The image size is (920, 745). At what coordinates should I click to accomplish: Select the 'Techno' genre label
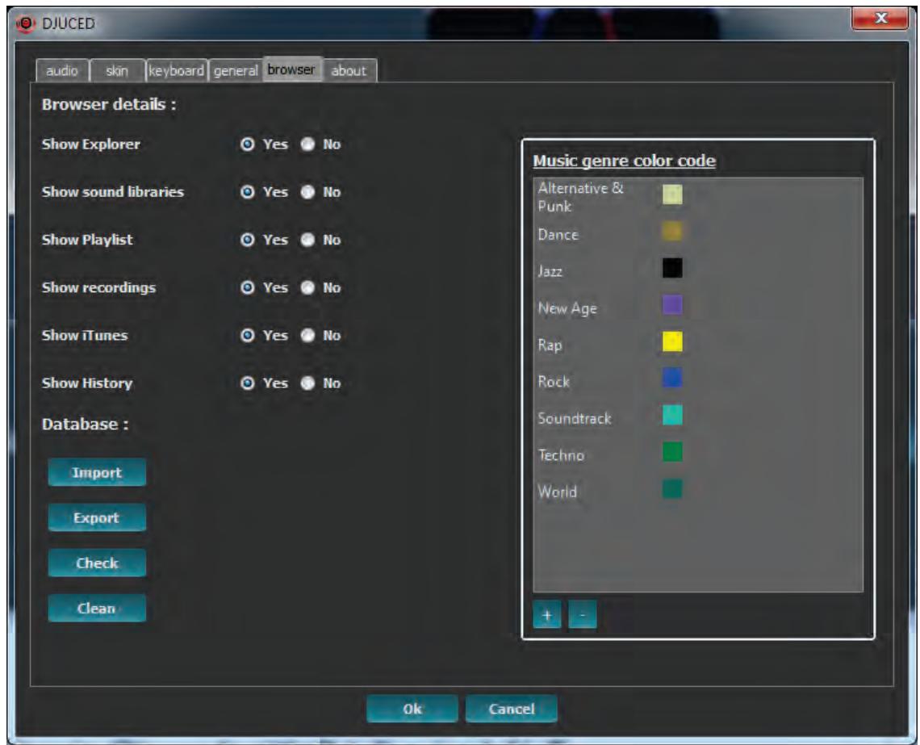coord(561,456)
